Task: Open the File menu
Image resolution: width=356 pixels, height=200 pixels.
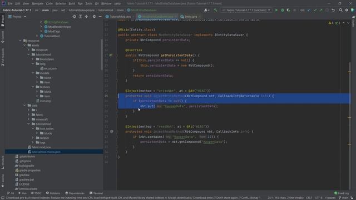Action: pyautogui.click(x=10, y=4)
